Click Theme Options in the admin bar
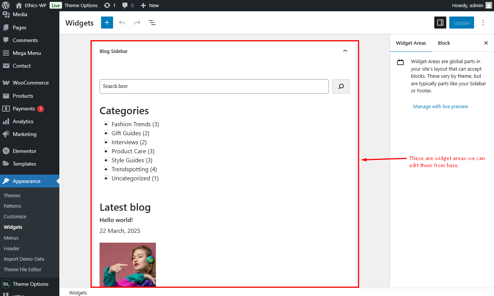494x296 pixels. [x=81, y=5]
